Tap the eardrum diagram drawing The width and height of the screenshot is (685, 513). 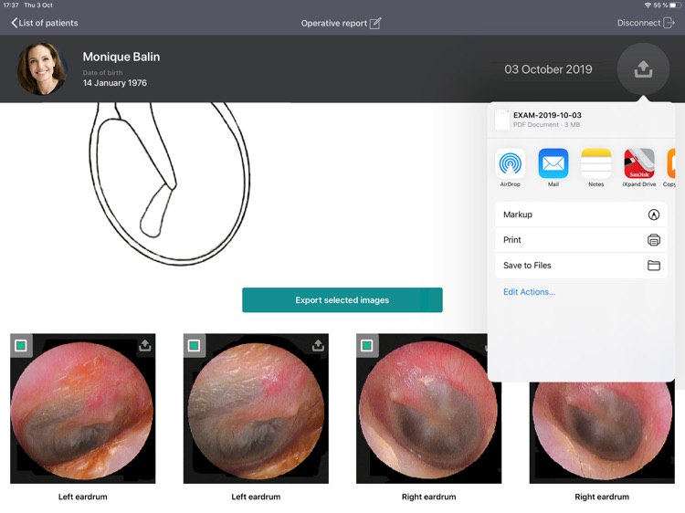pyautogui.click(x=170, y=183)
